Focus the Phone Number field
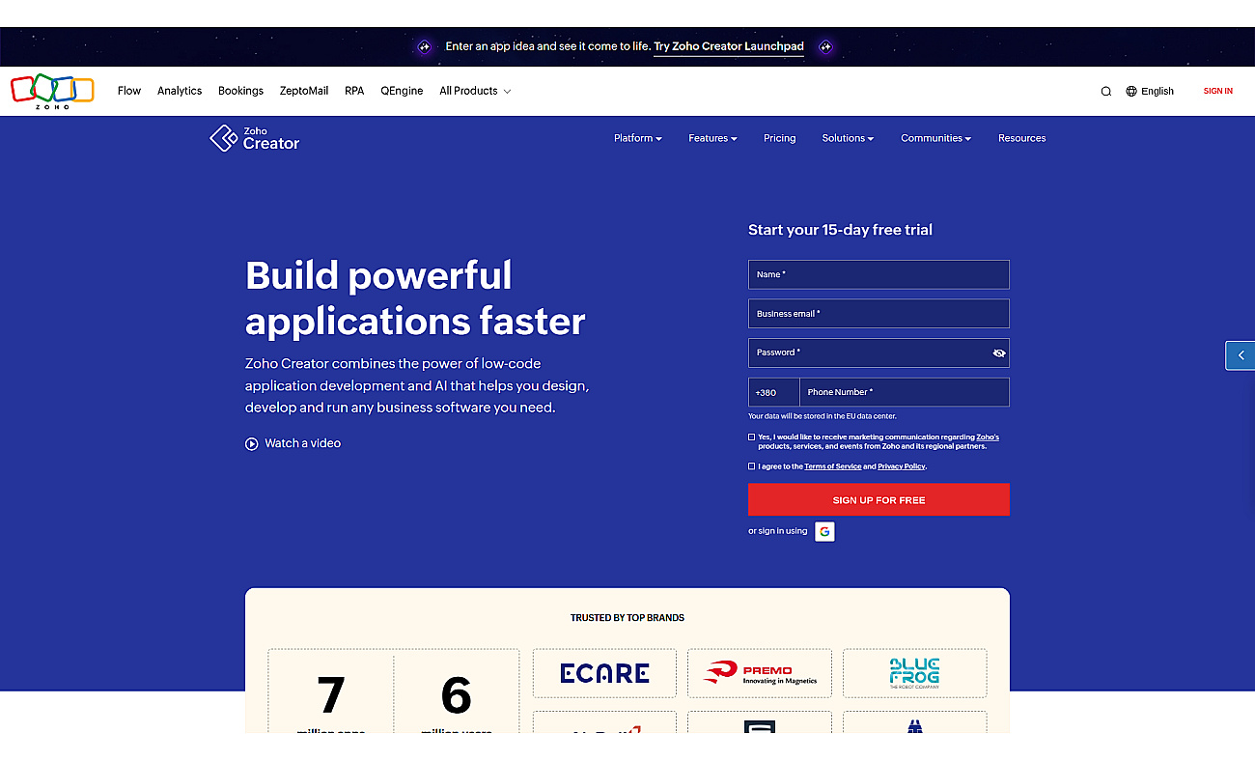The image size is (1255, 761). [x=905, y=392]
